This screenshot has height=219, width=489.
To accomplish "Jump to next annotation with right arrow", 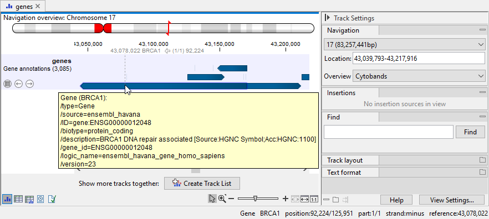I will coord(29,84).
